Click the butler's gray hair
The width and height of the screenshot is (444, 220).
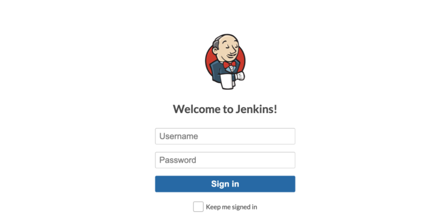217,44
